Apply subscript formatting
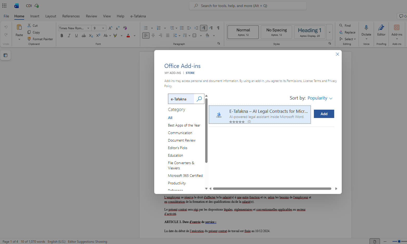Screen dimensions: 407x244 (x=91, y=36)
